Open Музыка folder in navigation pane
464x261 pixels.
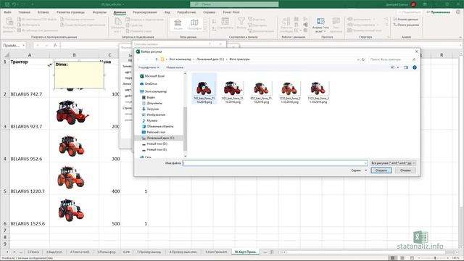point(149,120)
